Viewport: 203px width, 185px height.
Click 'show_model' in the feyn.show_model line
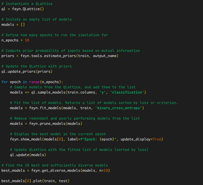[x=31, y=139]
